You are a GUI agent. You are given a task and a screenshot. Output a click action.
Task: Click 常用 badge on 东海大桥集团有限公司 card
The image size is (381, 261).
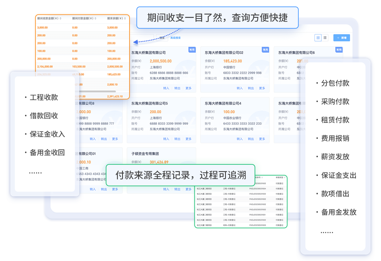tap(192, 50)
